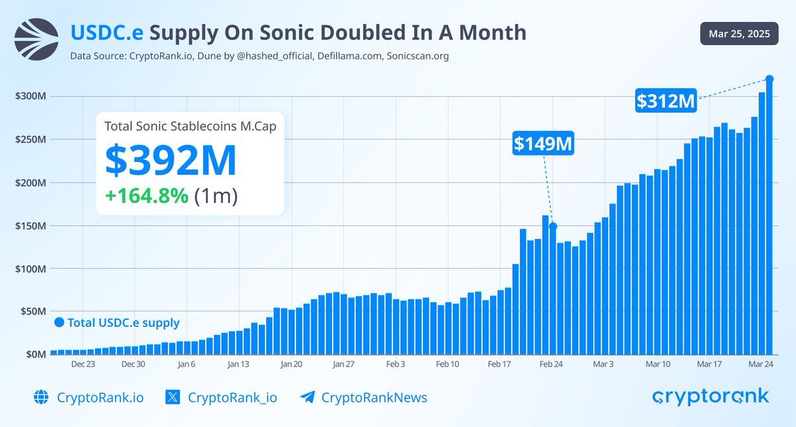This screenshot has width=796, height=427.
Task: Click the data point dot atop the last bar
Action: pos(769,79)
